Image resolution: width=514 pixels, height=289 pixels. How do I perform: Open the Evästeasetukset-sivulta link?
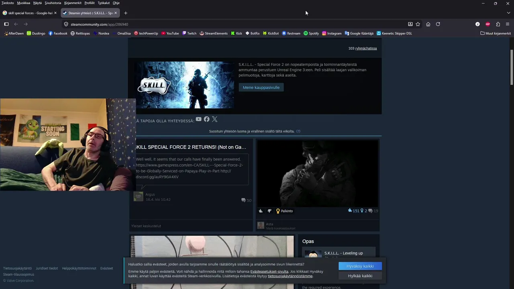click(x=269, y=272)
